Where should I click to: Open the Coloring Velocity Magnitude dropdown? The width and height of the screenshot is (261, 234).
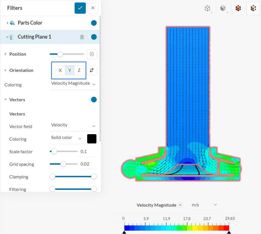73,84
